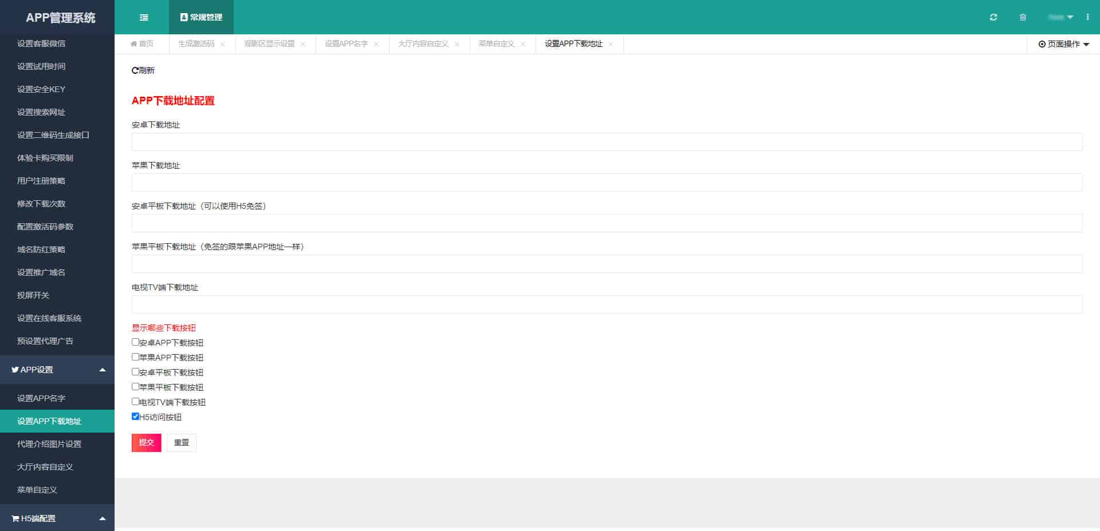Focus the 安卓平板下载地址 input field
The image size is (1100, 531).
pyautogui.click(x=607, y=223)
